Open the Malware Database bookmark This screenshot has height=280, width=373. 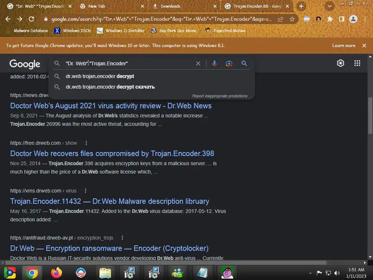coord(28,31)
